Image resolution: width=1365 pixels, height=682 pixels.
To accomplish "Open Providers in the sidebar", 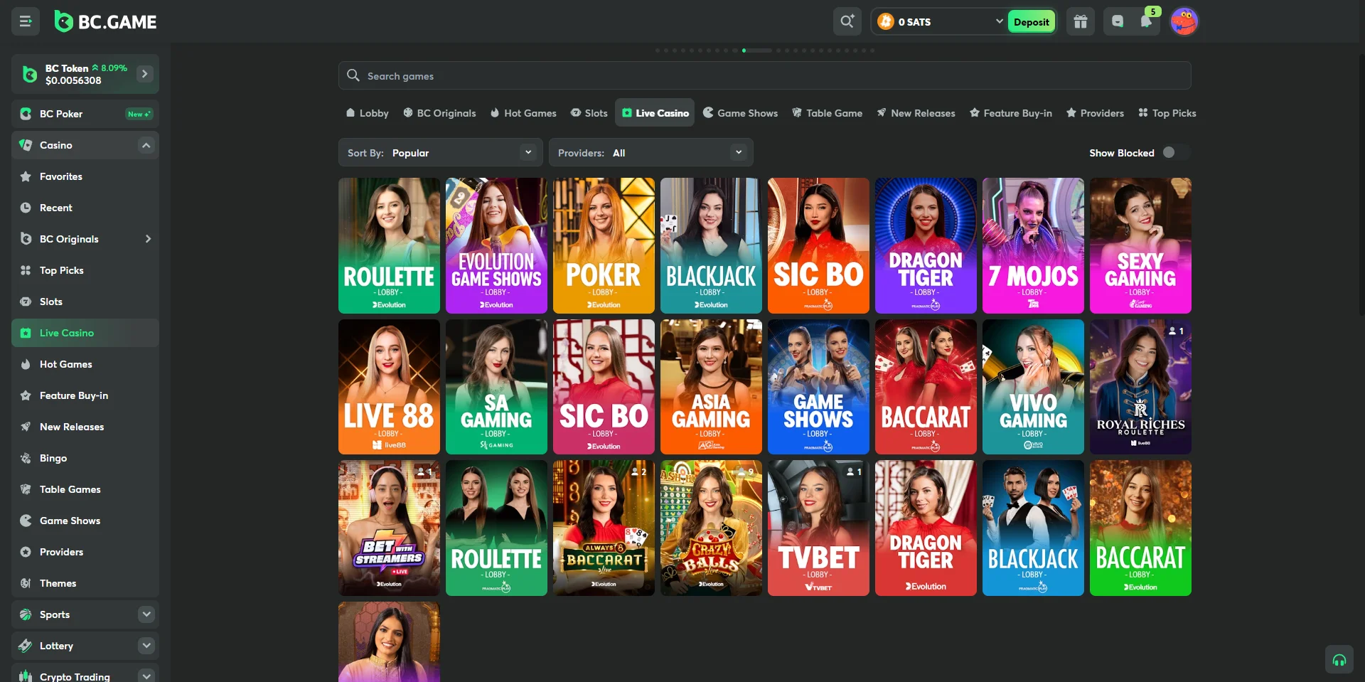I will click(85, 552).
